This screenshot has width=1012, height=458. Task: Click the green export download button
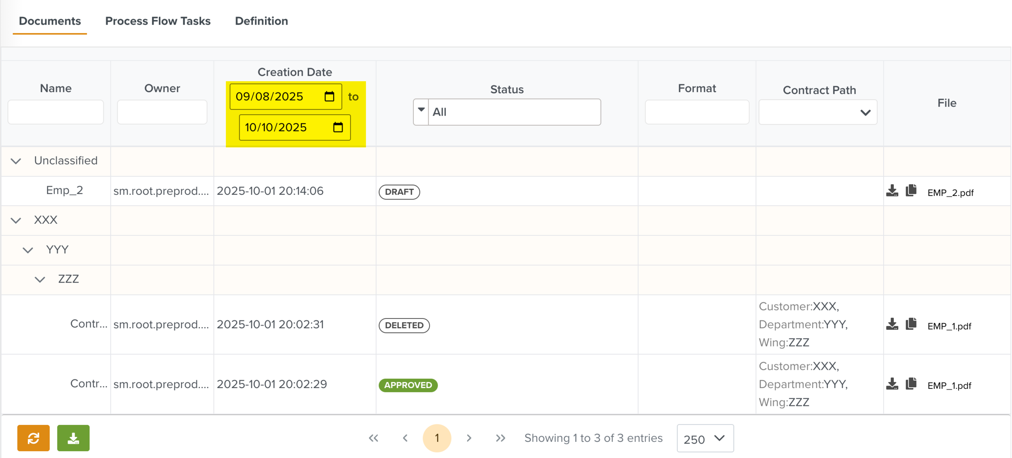click(73, 438)
